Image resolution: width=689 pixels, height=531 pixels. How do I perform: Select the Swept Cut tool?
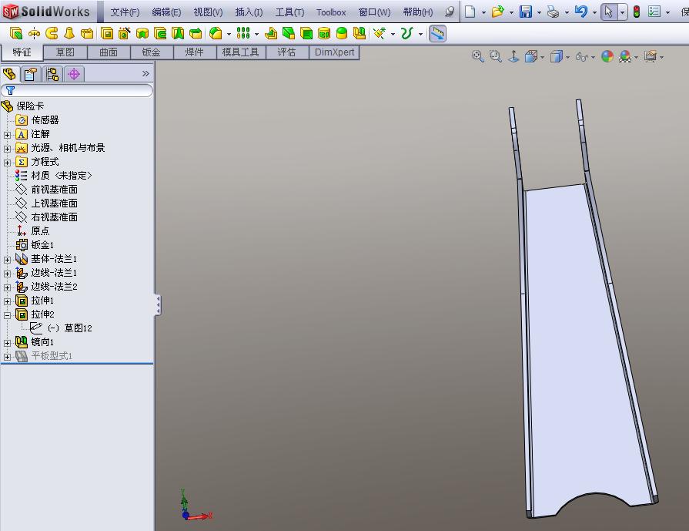tap(160, 33)
